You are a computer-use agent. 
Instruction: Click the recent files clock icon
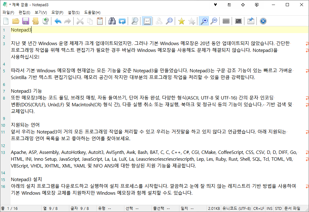tap(45, 21)
